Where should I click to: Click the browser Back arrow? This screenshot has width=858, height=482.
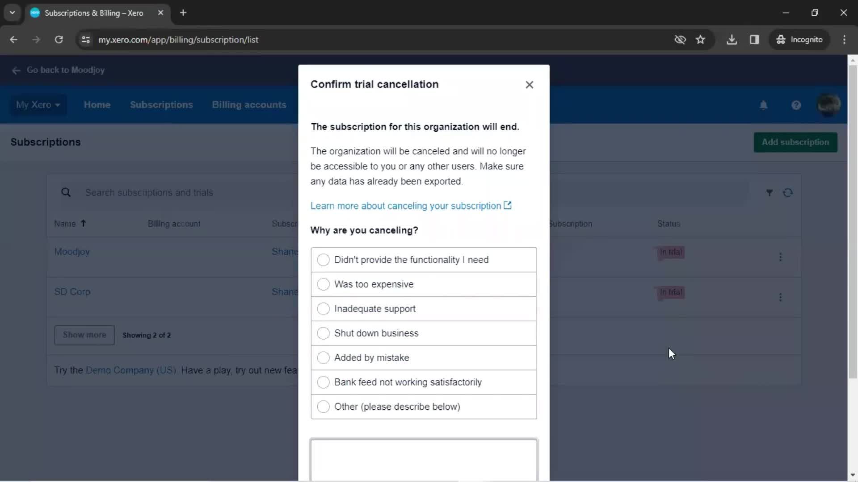coord(14,40)
